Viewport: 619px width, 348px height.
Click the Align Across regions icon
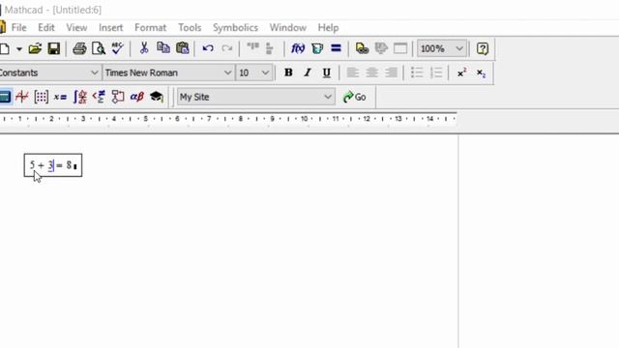(x=252, y=47)
